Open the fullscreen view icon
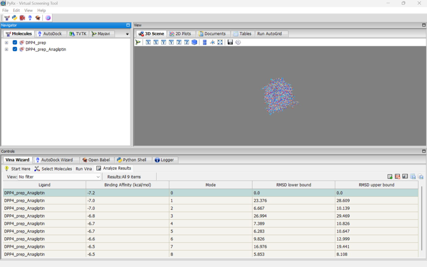Viewport: 427px width, 267px height. [x=220, y=42]
